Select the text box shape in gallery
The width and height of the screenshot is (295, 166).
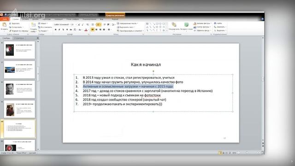click(147, 24)
